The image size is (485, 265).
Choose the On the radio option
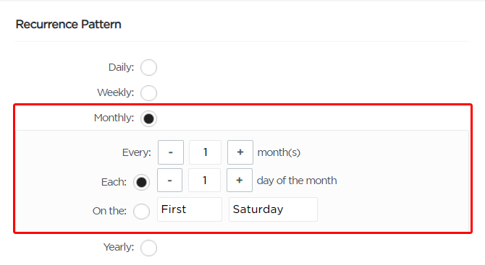(141, 212)
